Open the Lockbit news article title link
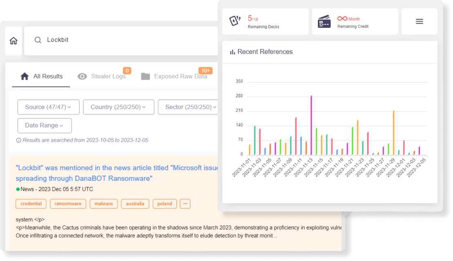This screenshot has width=453, height=261. click(x=117, y=173)
